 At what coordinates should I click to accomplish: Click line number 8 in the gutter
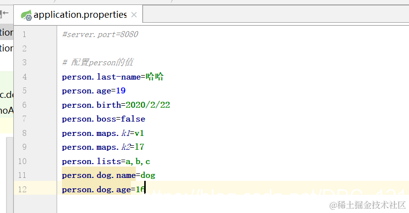[24, 133]
